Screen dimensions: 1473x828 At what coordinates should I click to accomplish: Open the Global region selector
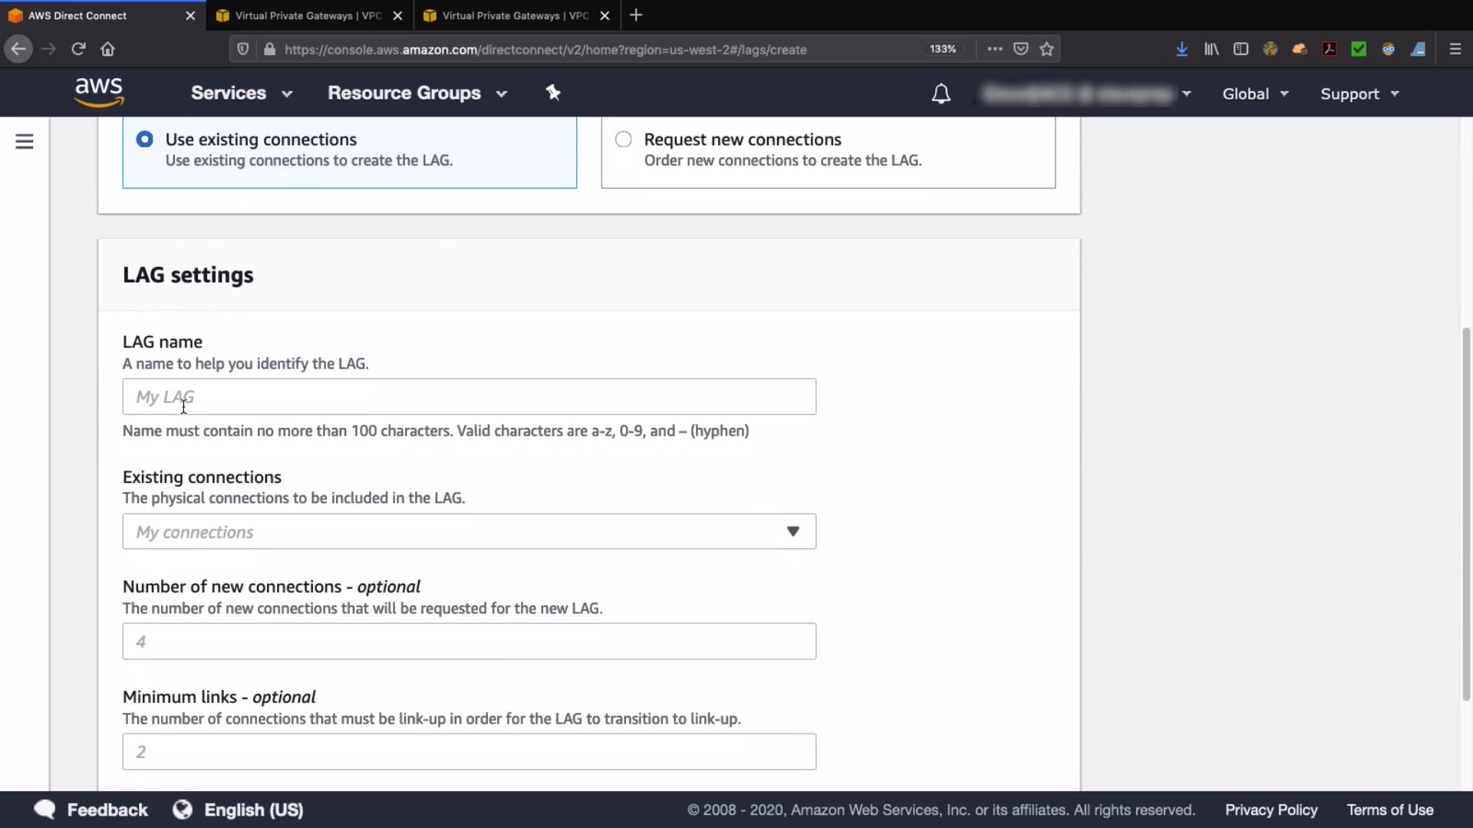point(1255,94)
